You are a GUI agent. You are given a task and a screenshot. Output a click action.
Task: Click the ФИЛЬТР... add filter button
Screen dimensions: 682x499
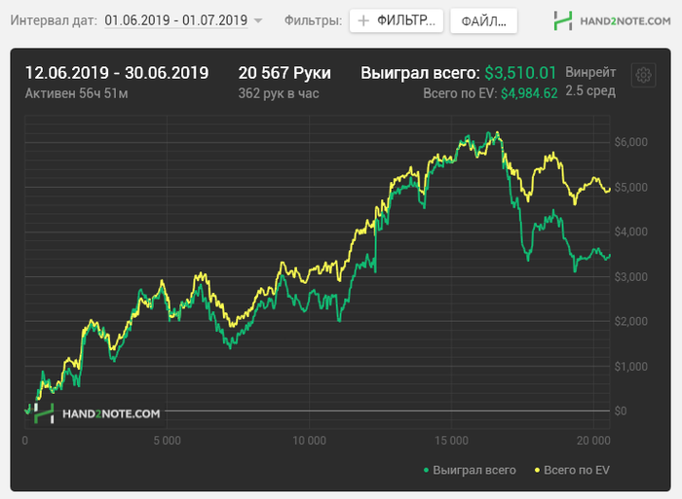(397, 20)
